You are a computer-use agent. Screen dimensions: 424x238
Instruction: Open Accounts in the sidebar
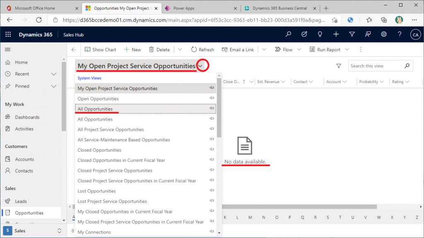[24, 159]
